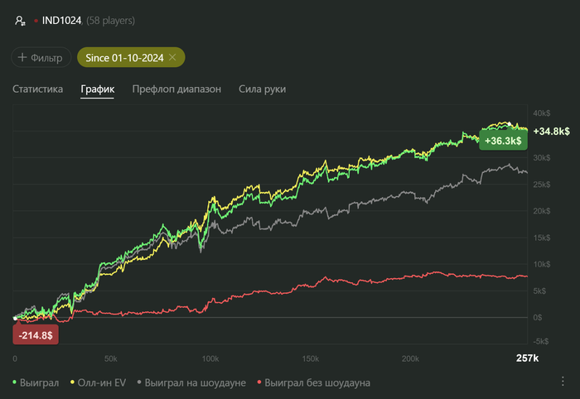This screenshot has height=399, width=580.
Task: Hide the Выиграл на шоудауне series
Action: coord(193,382)
